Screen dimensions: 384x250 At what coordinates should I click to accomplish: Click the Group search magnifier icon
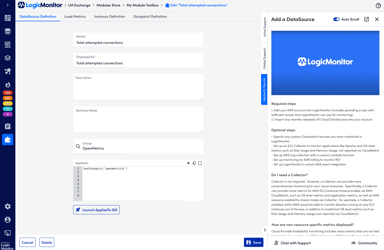click(78, 146)
